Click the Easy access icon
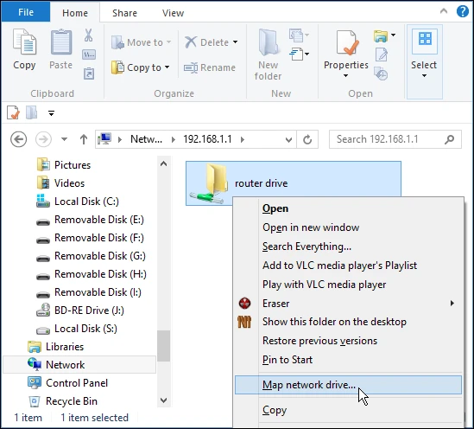474x429 pixels. [x=297, y=54]
